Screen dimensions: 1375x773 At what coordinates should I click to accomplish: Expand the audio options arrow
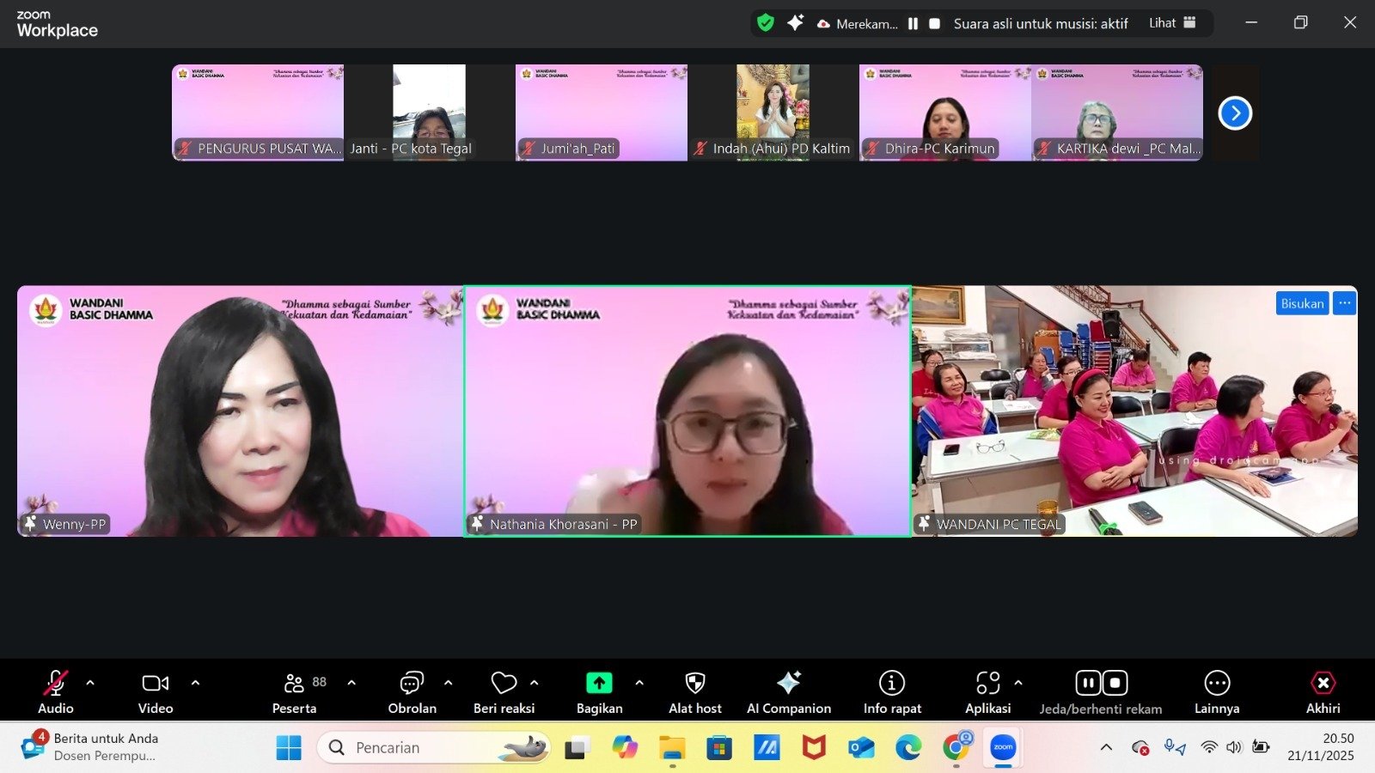click(90, 683)
